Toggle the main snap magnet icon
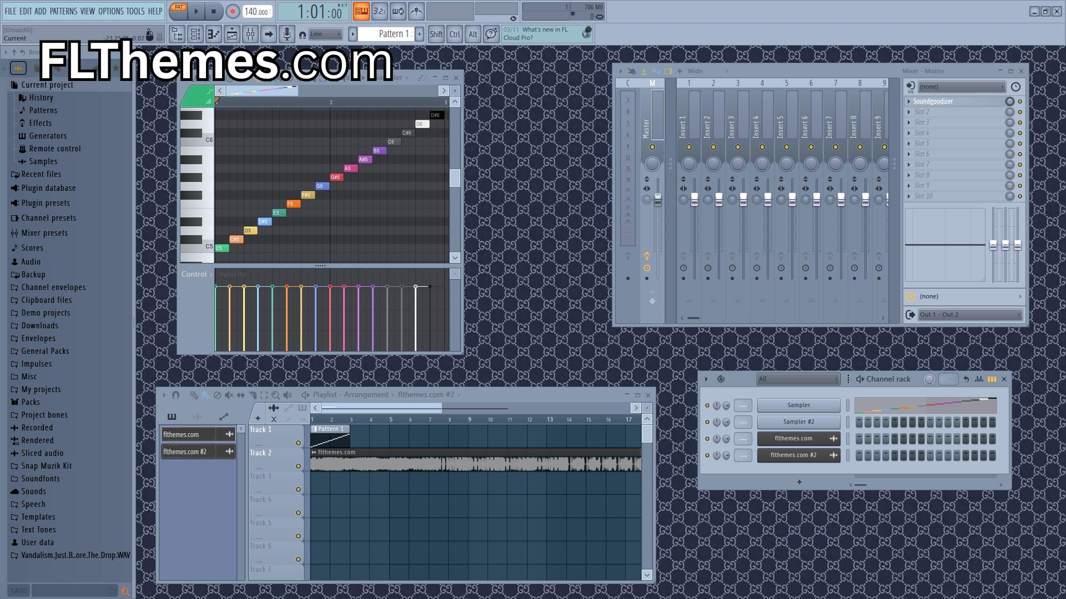The width and height of the screenshot is (1066, 599). coord(302,35)
